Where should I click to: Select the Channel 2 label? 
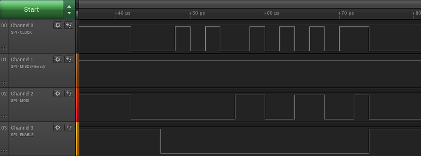pyautogui.click(x=22, y=93)
